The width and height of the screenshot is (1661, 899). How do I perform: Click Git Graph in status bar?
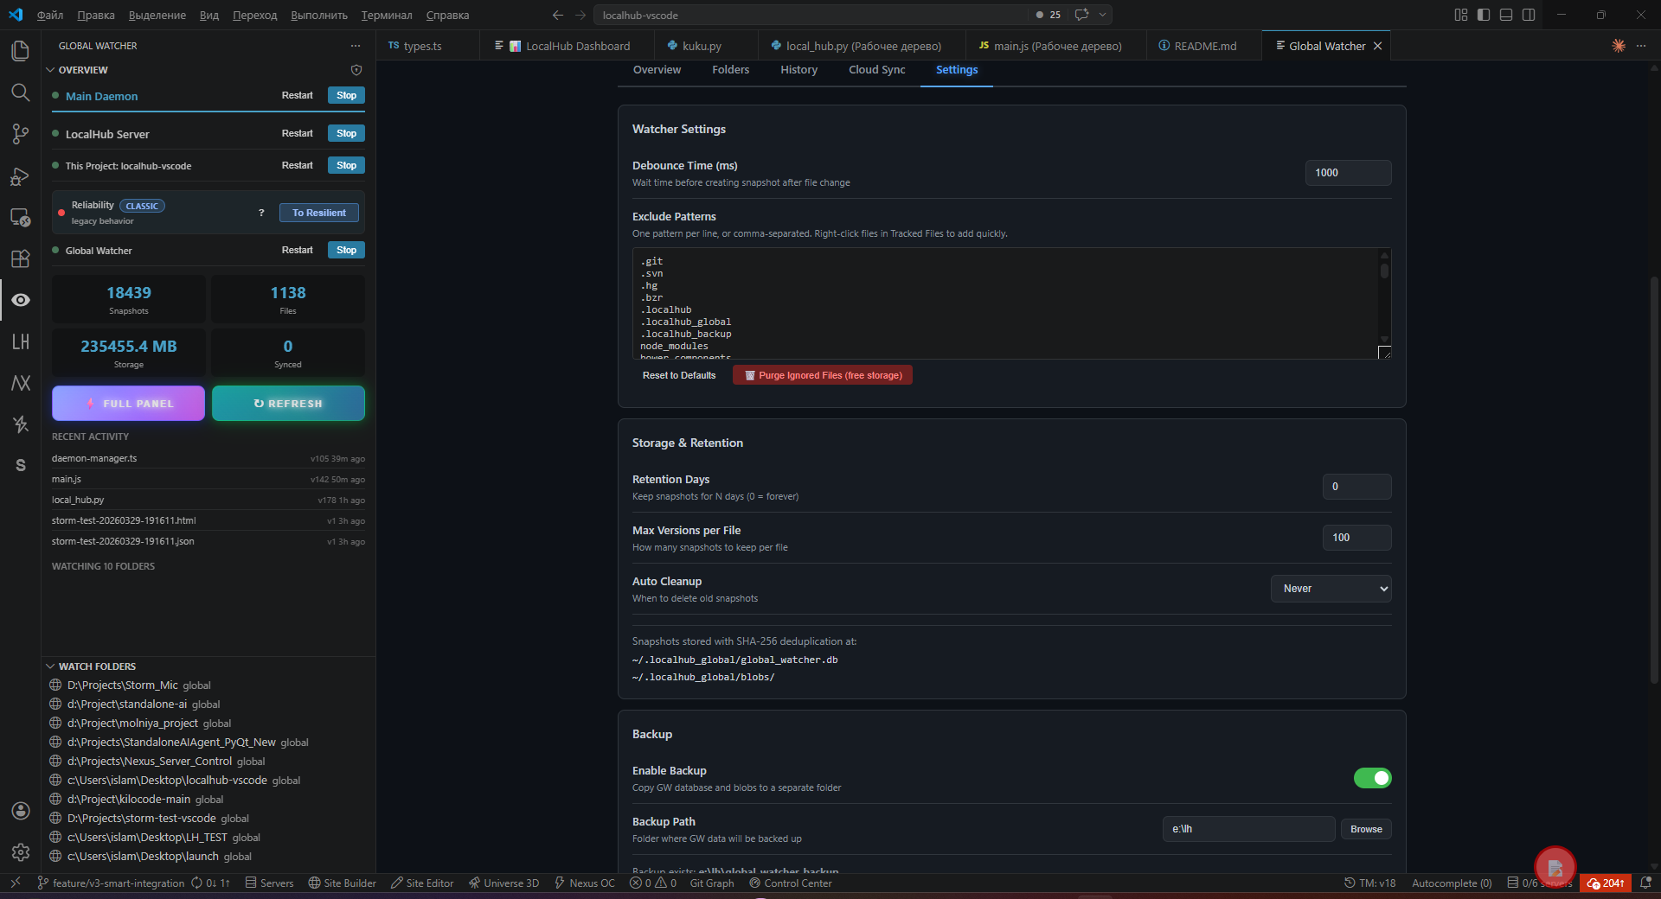(712, 883)
